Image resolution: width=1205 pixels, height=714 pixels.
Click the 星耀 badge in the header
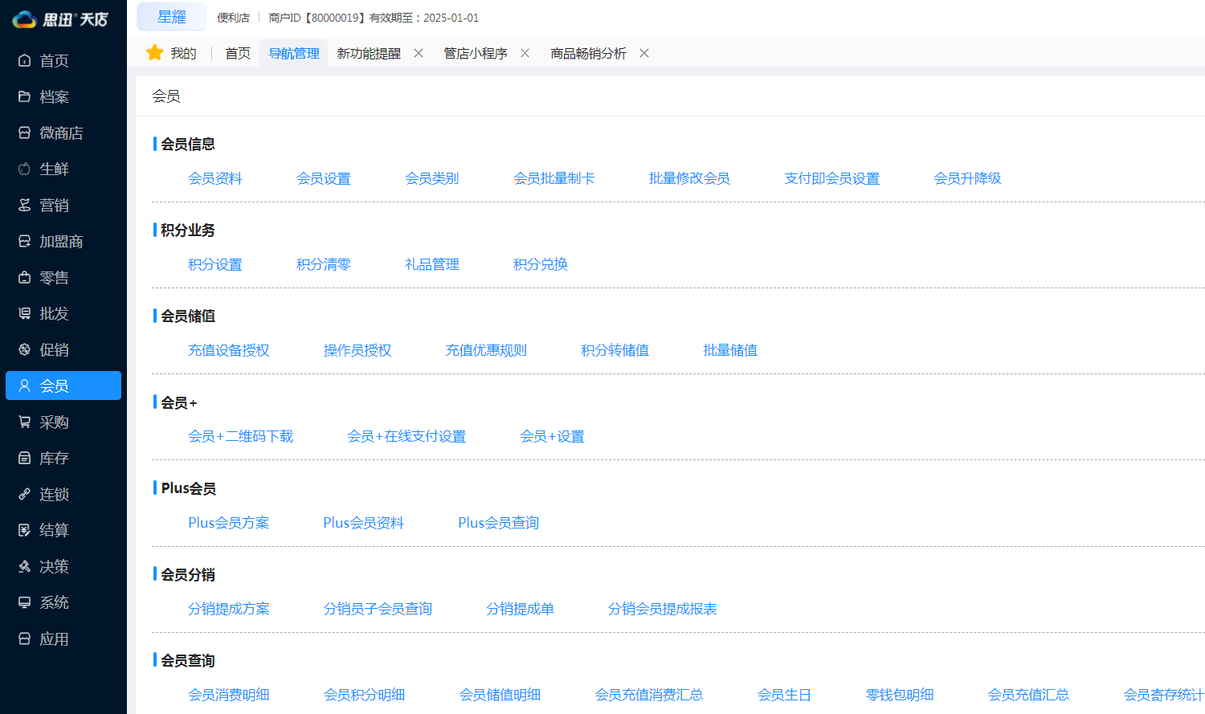(x=171, y=17)
